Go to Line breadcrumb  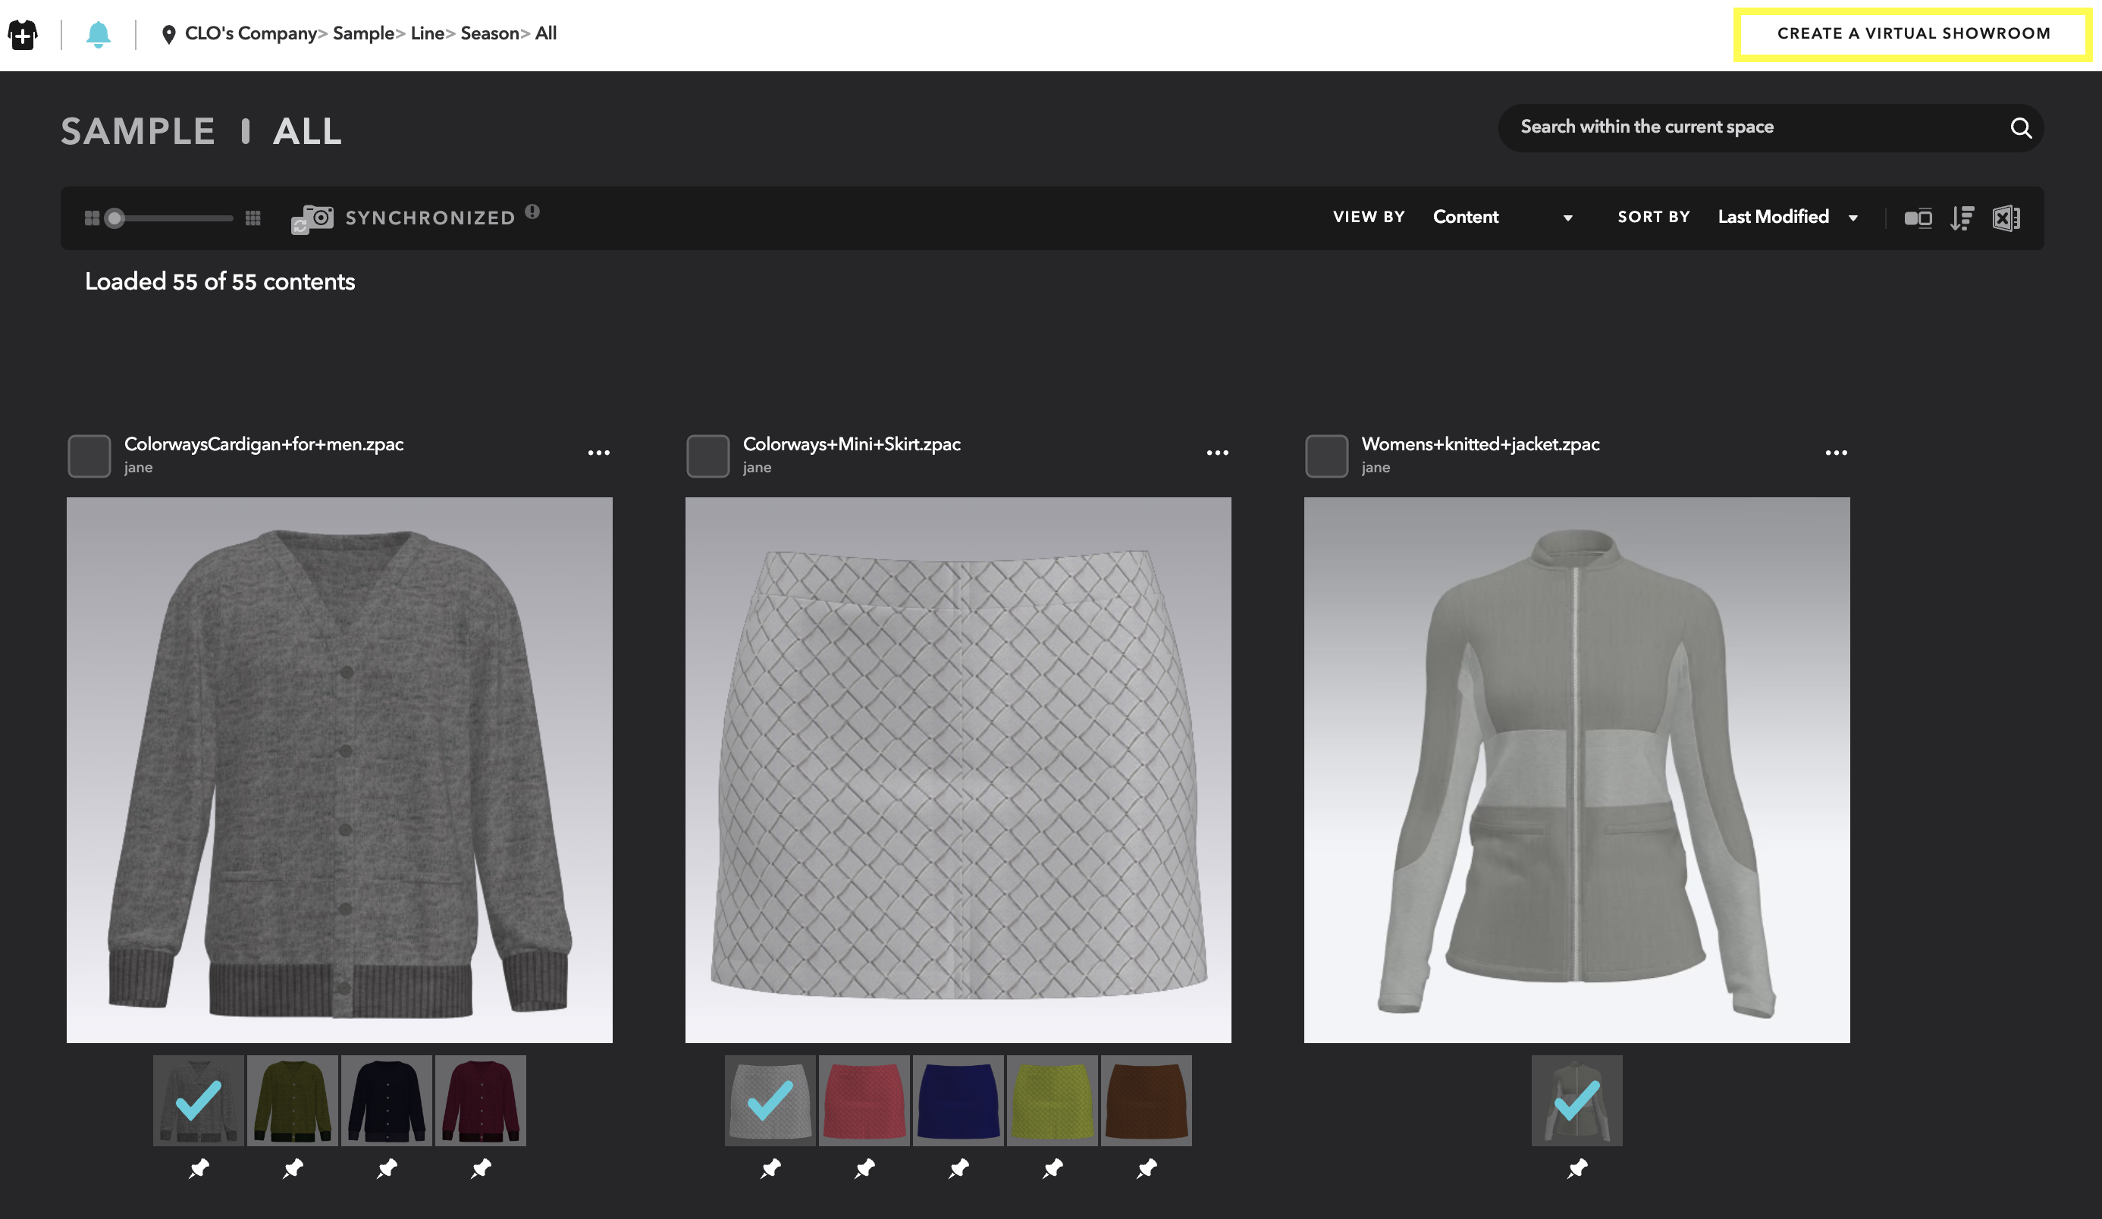click(x=427, y=33)
